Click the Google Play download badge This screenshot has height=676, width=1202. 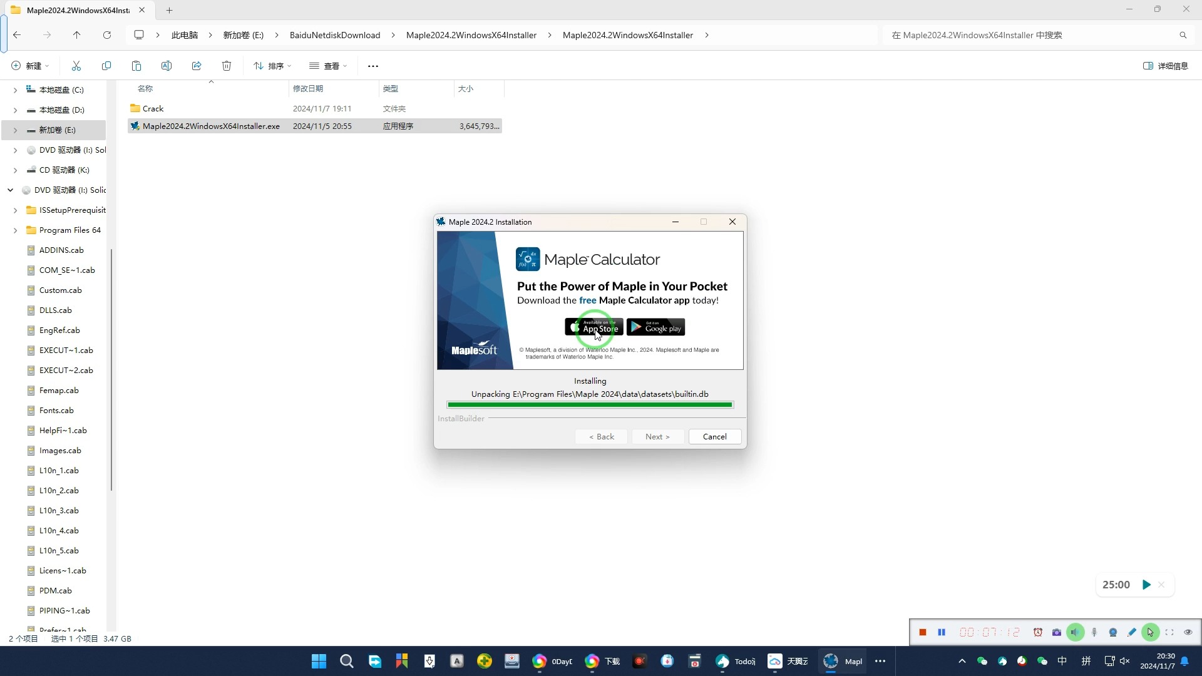[655, 327]
